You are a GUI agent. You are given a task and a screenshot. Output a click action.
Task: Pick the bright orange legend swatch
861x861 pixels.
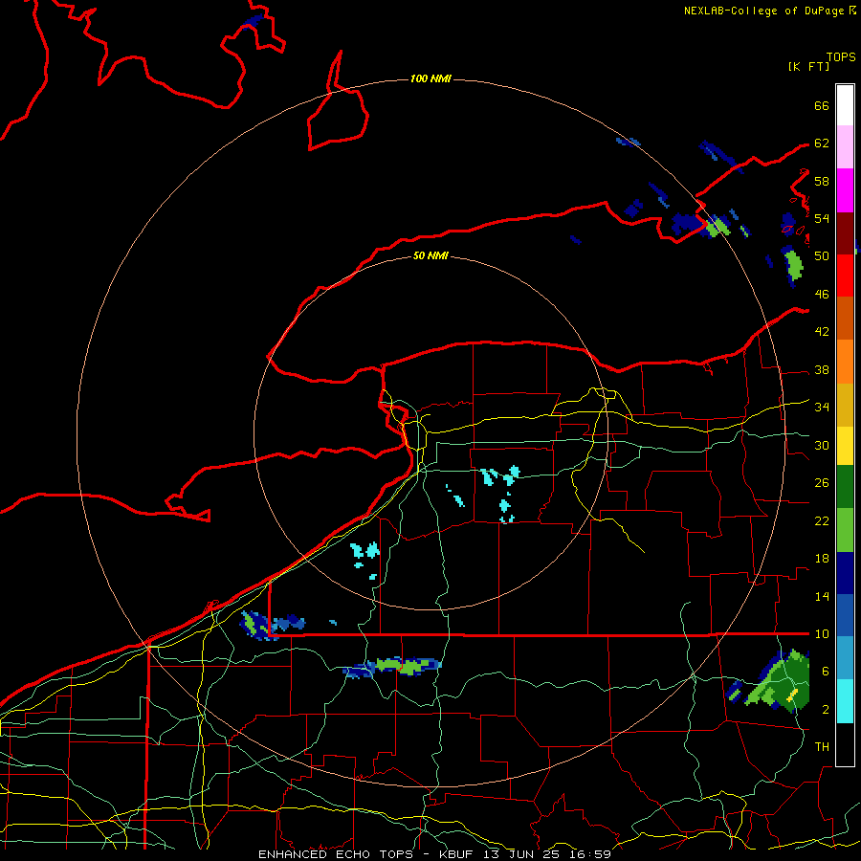[845, 362]
